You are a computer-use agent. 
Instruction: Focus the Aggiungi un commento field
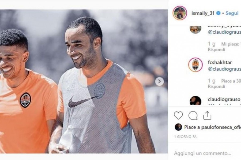tap(205, 153)
